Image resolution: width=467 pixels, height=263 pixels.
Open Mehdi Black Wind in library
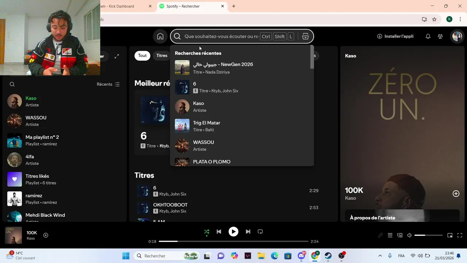pyautogui.click(x=64, y=216)
